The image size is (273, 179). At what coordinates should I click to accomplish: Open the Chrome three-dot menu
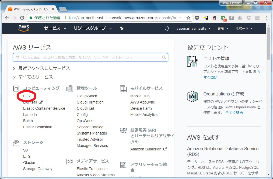point(266,18)
